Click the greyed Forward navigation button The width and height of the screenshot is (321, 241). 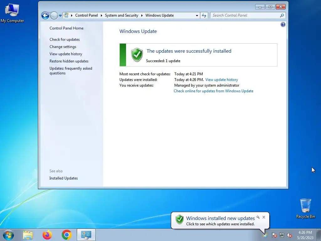54,15
